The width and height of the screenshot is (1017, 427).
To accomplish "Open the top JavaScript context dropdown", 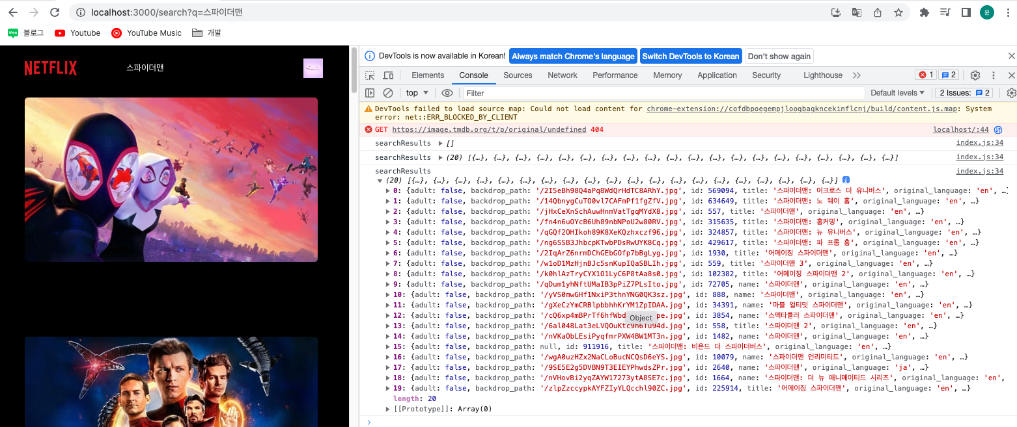I will coord(417,93).
